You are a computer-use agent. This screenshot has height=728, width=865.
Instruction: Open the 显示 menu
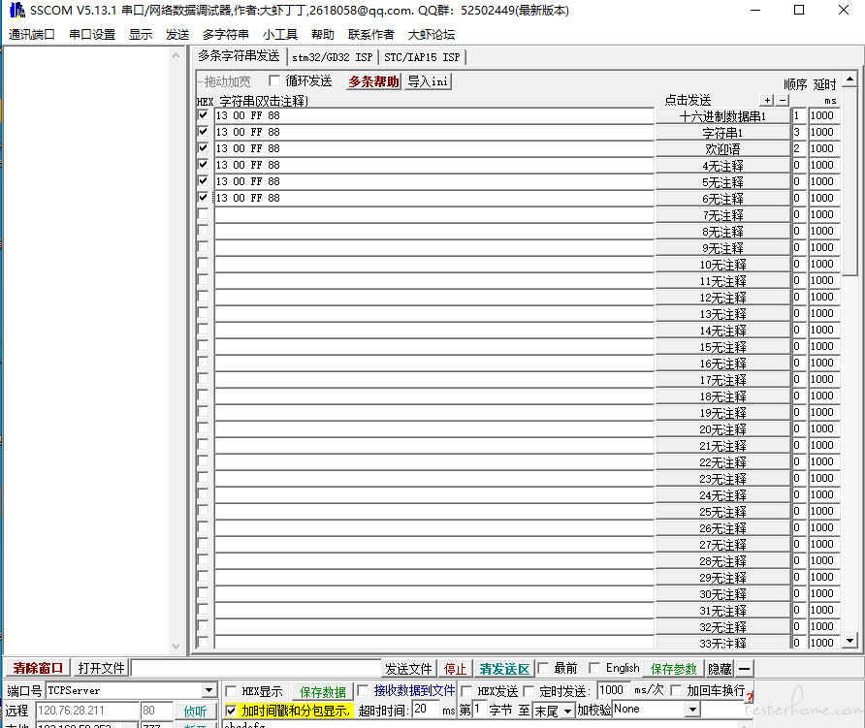(x=141, y=34)
